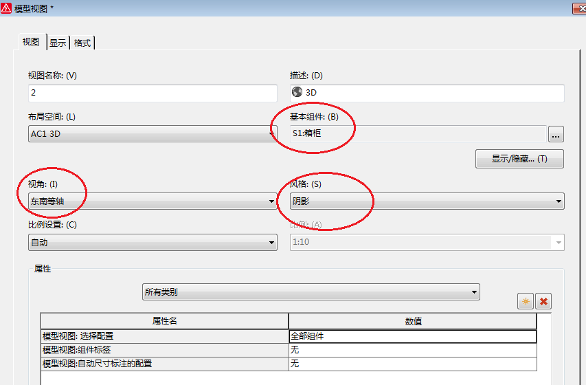Click into the 描述 text field
586x385 pixels.
433,93
